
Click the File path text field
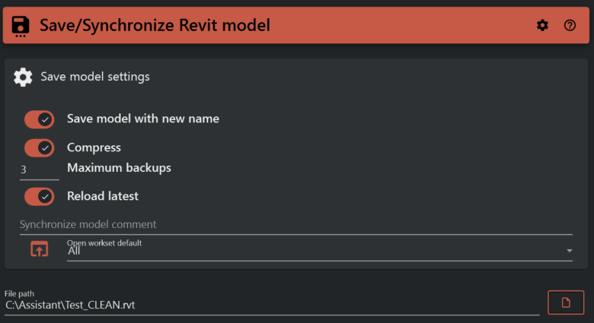click(x=270, y=305)
